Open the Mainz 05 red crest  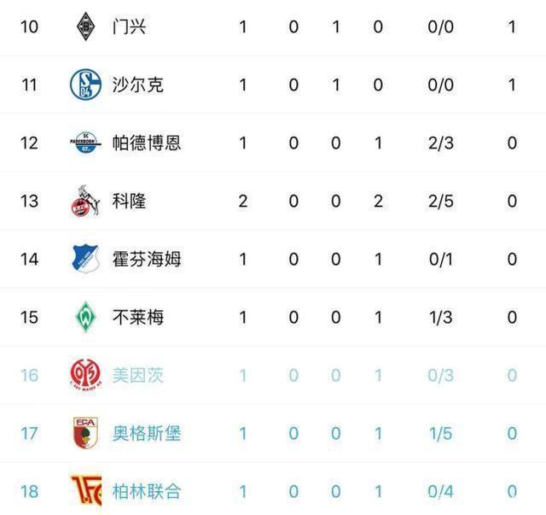click(x=85, y=375)
